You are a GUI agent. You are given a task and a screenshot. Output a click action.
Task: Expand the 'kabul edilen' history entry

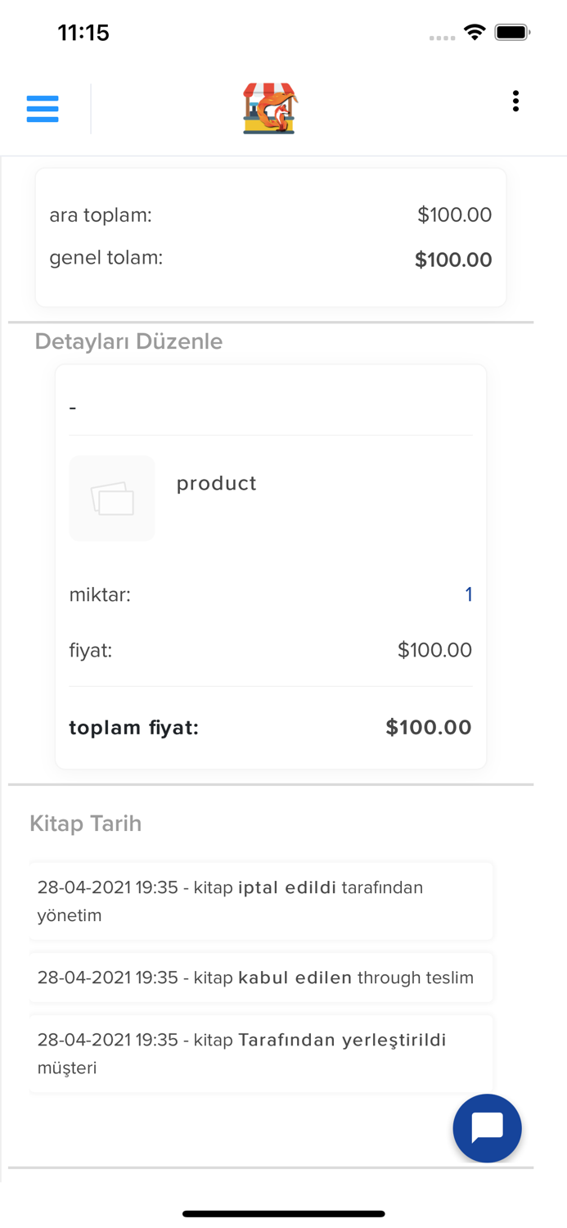pyautogui.click(x=262, y=977)
